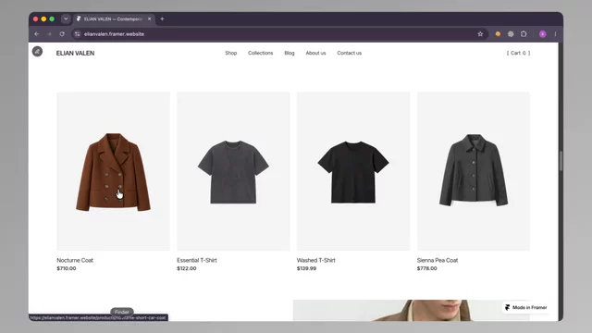Click the Sienna Pea Coat product title

438,260
